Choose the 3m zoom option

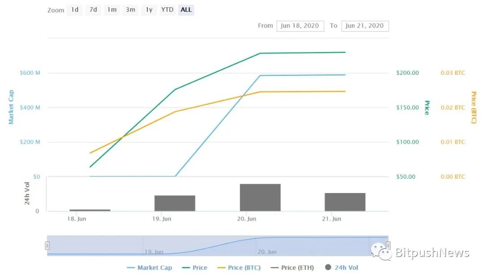point(130,10)
